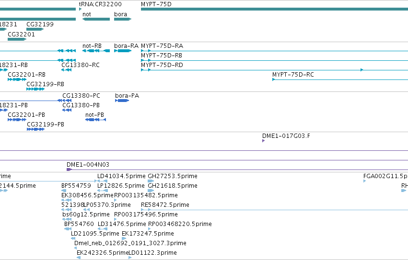408x260 pixels.
Task: Click the tRNA:CR32200 gene glyph
Action: pos(81,9)
